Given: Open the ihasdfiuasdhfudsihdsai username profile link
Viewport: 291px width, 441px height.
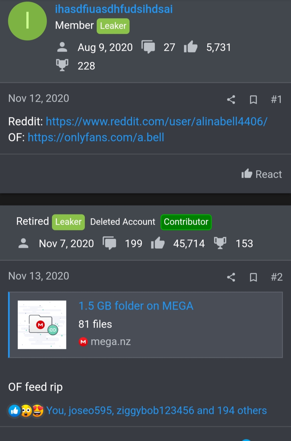Looking at the screenshot, I should click(114, 9).
